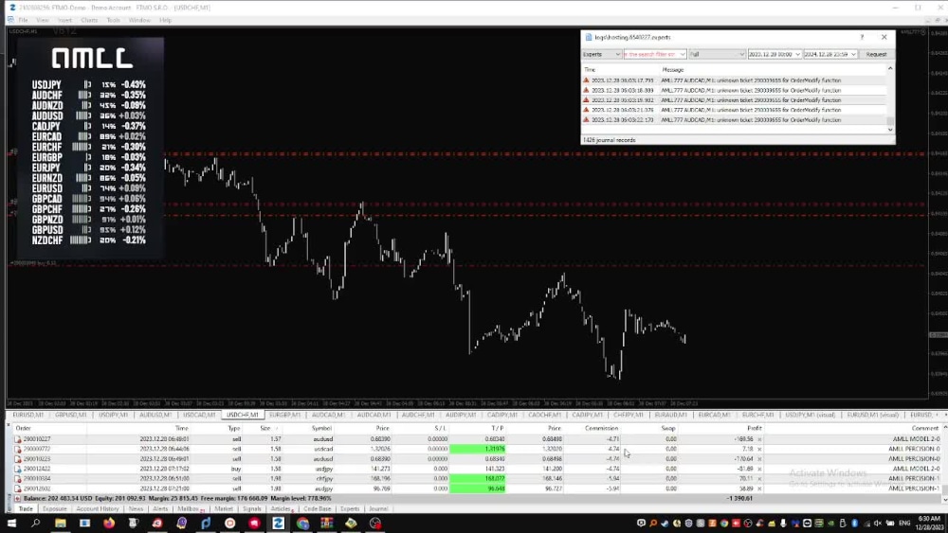Image resolution: width=948 pixels, height=533 pixels.
Task: Open the Insert menu
Action: [x=64, y=20]
